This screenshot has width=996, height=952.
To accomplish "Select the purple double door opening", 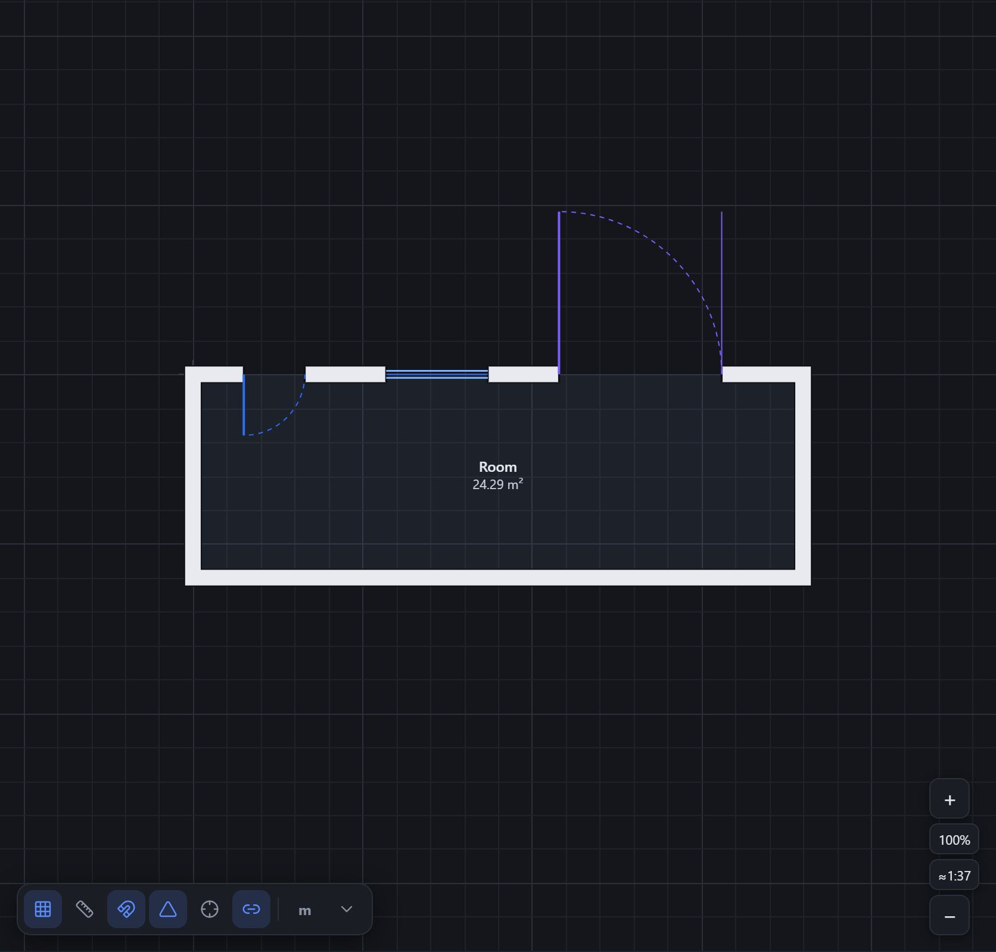I will [640, 293].
